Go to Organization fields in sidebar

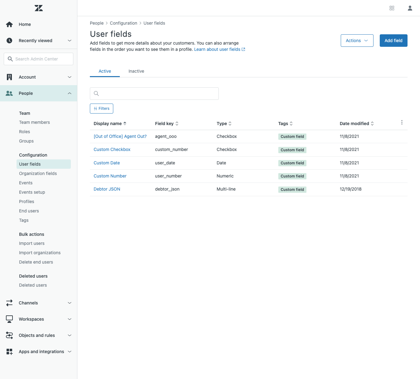[x=38, y=173]
